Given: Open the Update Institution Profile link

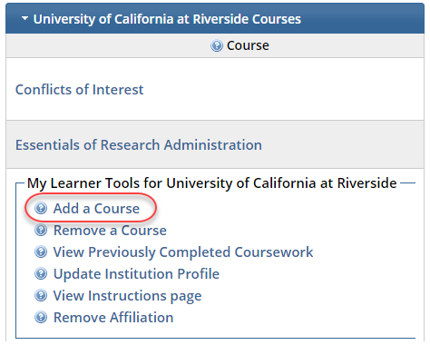Looking at the screenshot, I should click(x=136, y=274).
